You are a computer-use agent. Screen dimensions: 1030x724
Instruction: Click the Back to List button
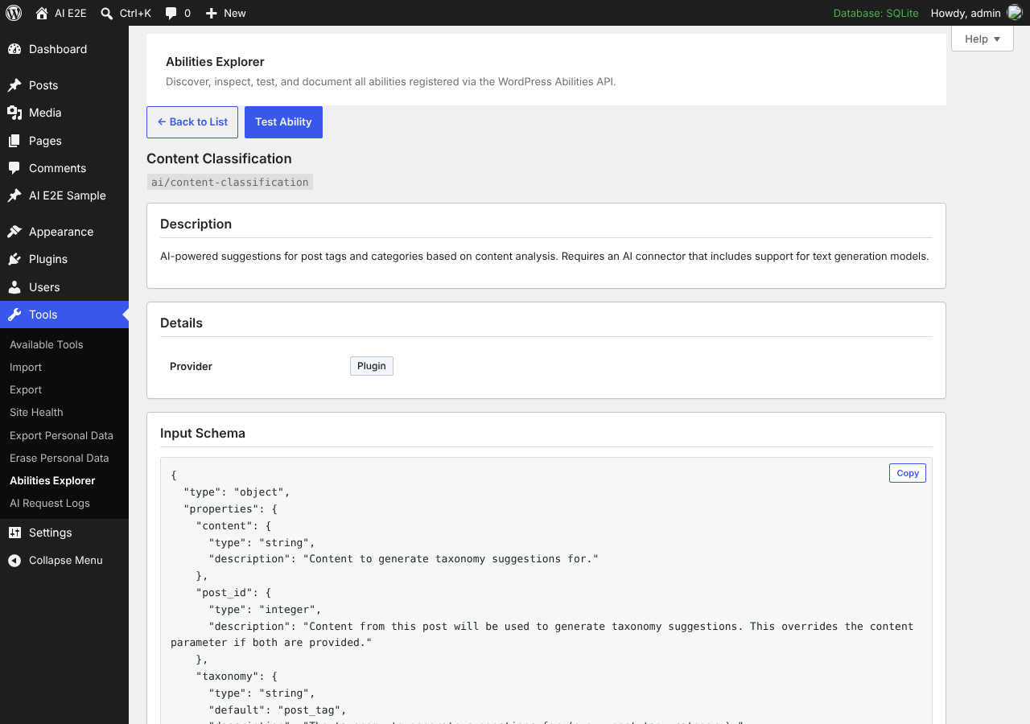point(192,122)
